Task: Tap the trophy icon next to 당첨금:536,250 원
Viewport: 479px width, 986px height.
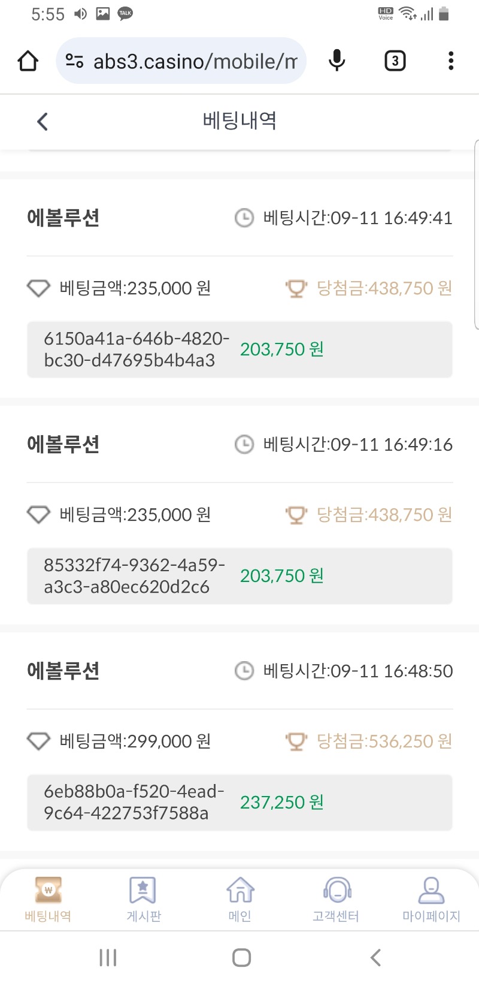Action: click(296, 741)
